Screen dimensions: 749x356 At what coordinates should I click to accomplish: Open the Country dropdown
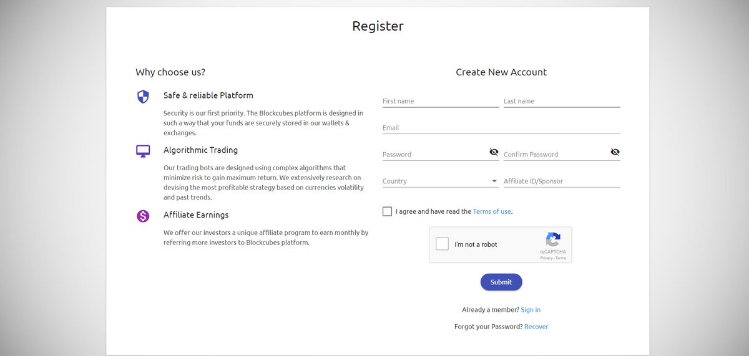[x=441, y=181]
